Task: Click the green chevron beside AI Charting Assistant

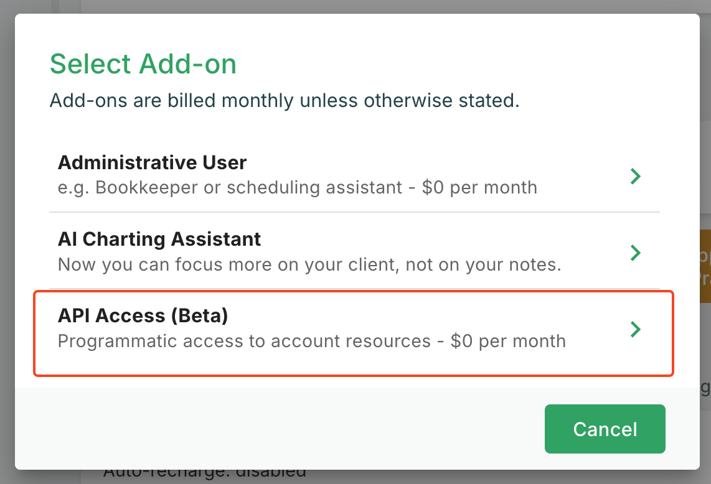Action: pyautogui.click(x=636, y=253)
